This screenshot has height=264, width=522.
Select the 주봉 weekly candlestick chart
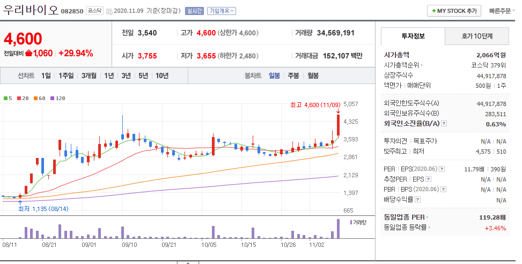[293, 76]
